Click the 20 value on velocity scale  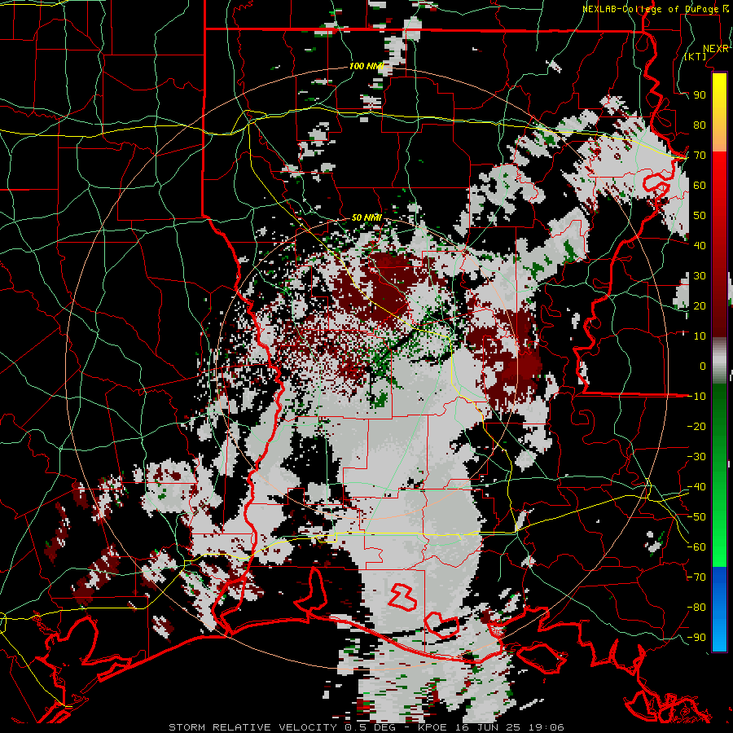[700, 305]
